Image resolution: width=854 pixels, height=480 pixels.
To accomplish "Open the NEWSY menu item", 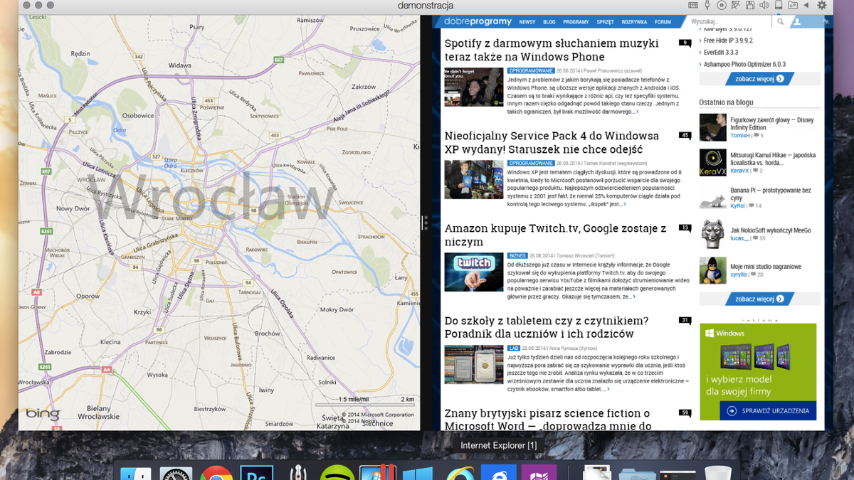I will pos(527,22).
